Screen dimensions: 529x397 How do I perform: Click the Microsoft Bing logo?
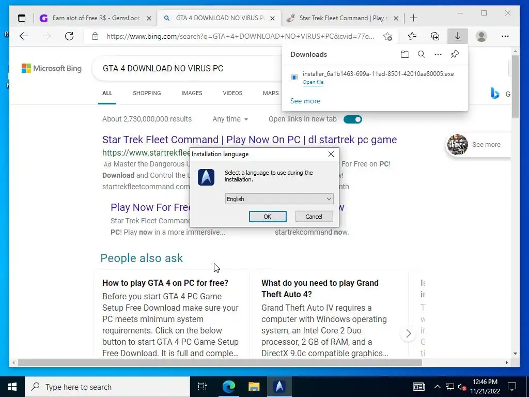[x=52, y=68]
